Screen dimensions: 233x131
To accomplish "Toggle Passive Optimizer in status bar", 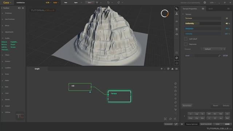I will coord(192,124).
